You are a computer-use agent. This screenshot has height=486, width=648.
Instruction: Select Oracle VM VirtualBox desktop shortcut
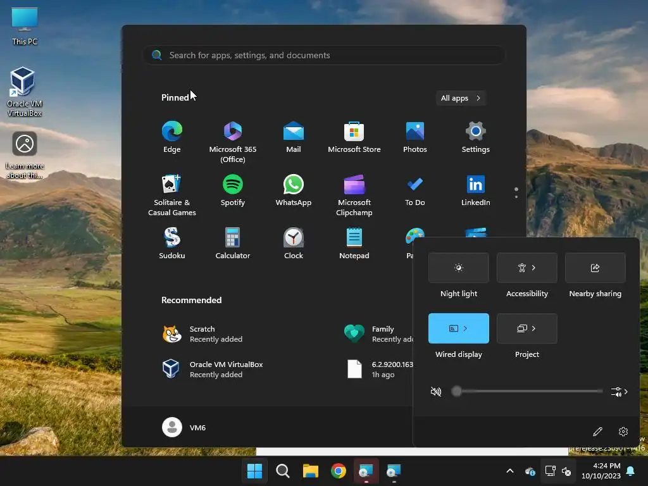tap(25, 92)
